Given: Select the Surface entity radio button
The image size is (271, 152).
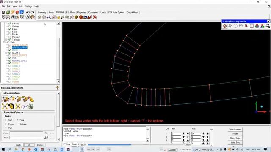Looking at the screenshot, I should click(17, 124).
